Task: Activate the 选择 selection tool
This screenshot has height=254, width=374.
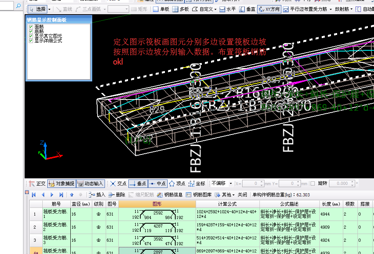Action: tap(37, 9)
